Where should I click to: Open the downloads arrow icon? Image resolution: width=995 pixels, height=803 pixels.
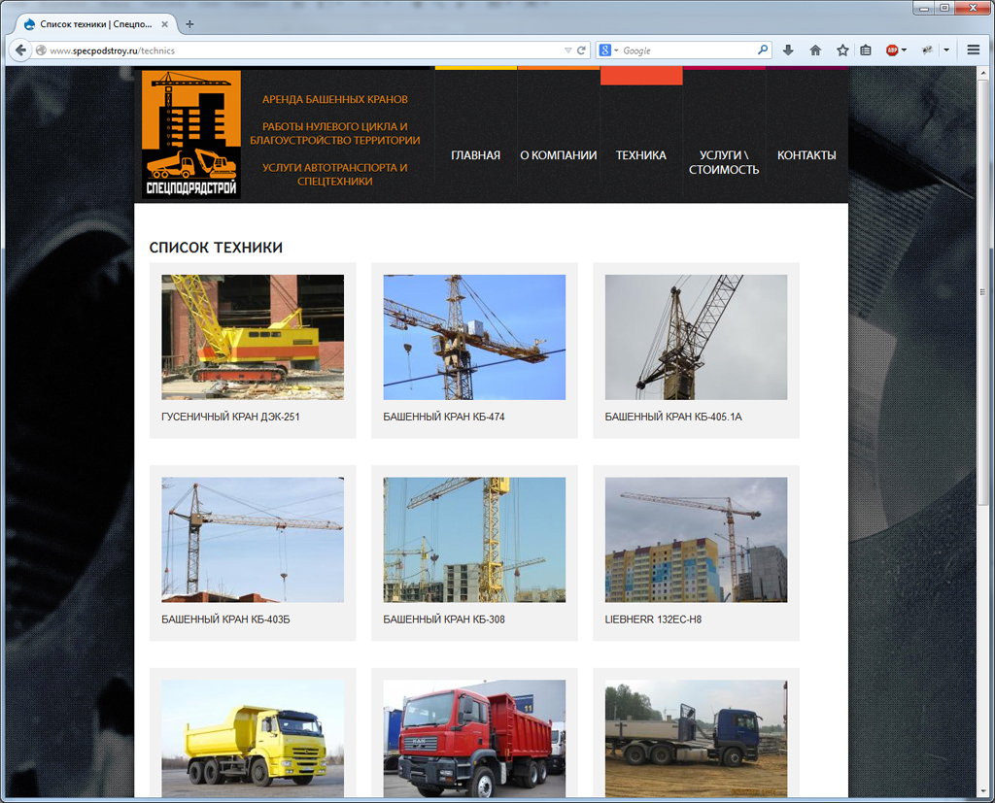click(788, 50)
